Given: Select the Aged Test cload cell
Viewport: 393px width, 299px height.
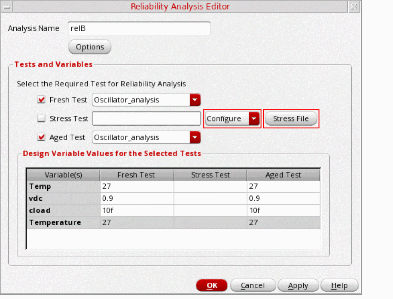Looking at the screenshot, I should click(283, 211).
